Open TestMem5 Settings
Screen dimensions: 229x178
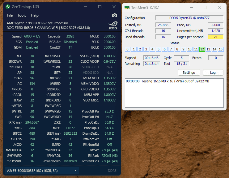pos(189,73)
